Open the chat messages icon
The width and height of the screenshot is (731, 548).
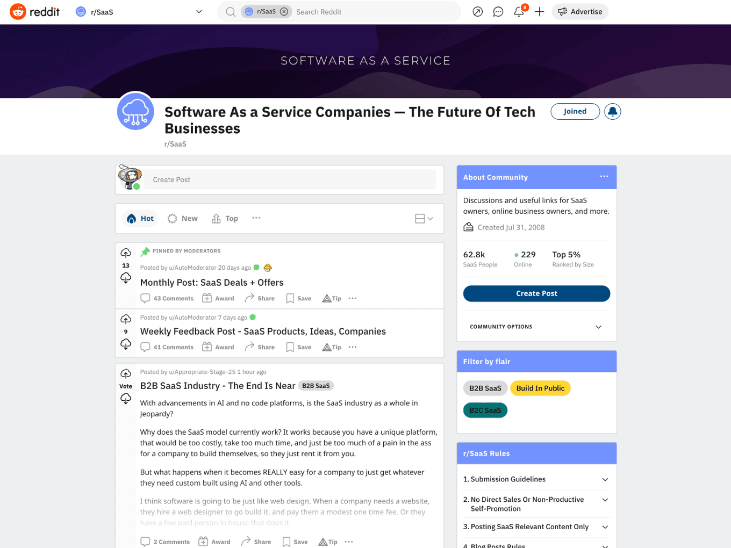pyautogui.click(x=498, y=11)
